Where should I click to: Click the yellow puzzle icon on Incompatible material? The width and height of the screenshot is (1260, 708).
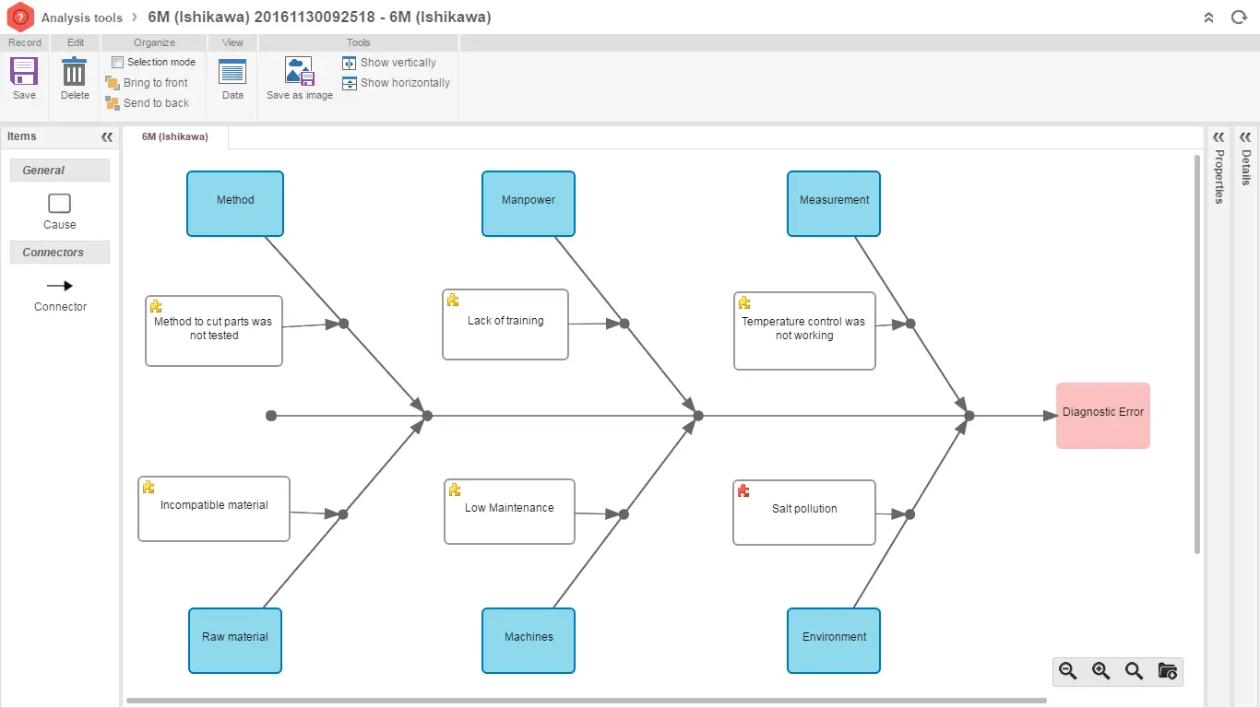149,487
